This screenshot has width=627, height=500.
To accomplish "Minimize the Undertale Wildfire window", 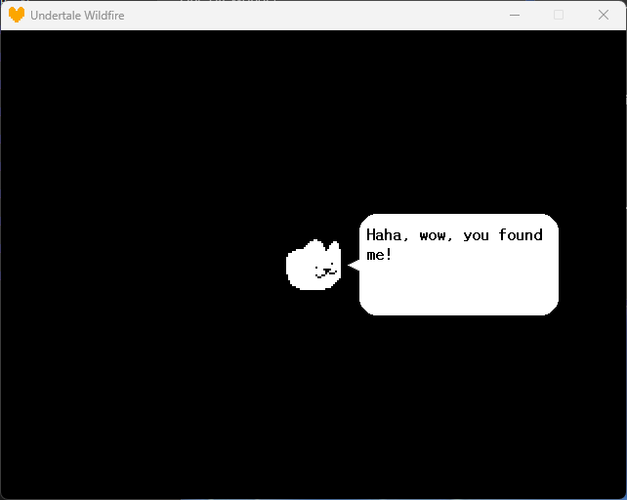I will coord(515,16).
